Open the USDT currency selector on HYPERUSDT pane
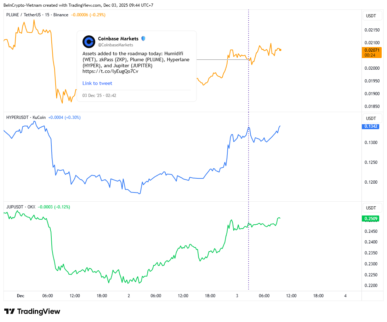The height and width of the screenshot is (322, 387). [371, 118]
